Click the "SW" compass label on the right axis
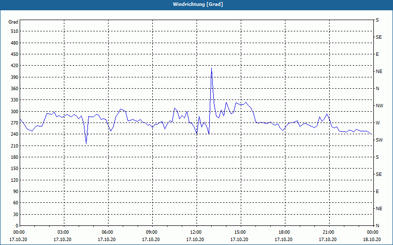The width and height of the screenshot is (393, 245). [x=379, y=140]
